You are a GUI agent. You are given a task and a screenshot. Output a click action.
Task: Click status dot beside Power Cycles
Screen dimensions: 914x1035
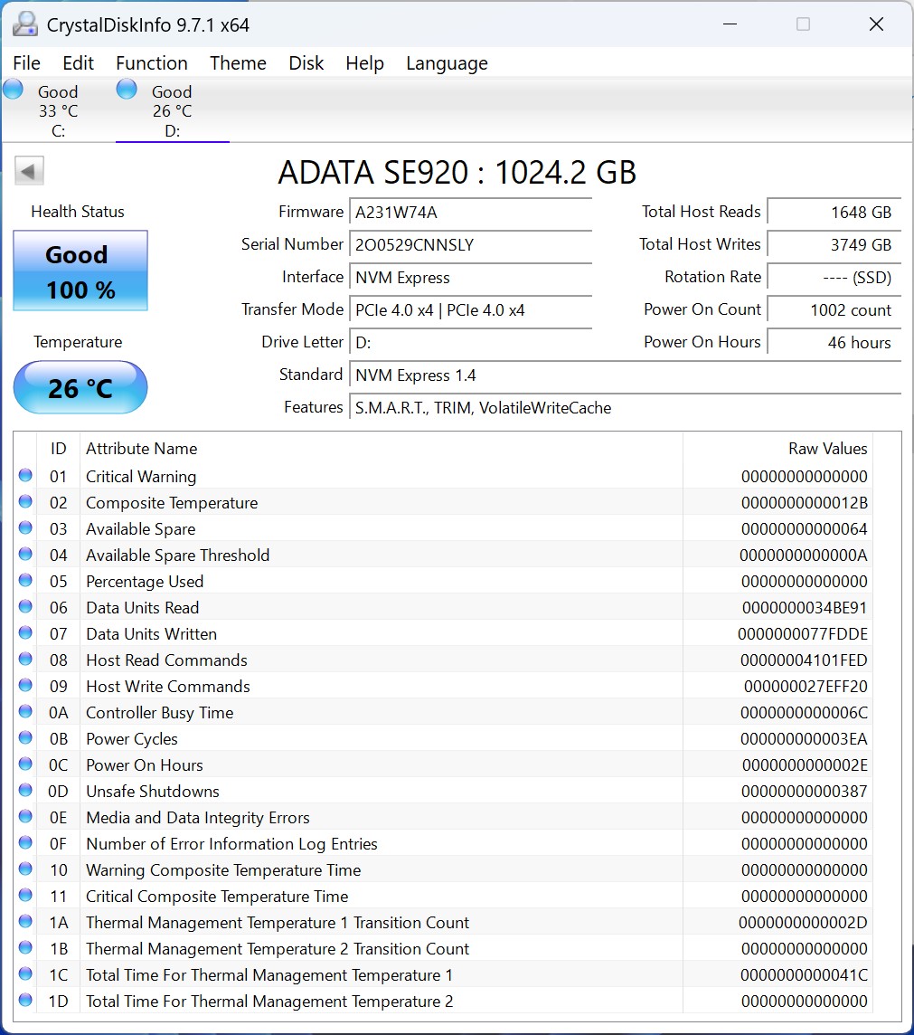tap(25, 738)
